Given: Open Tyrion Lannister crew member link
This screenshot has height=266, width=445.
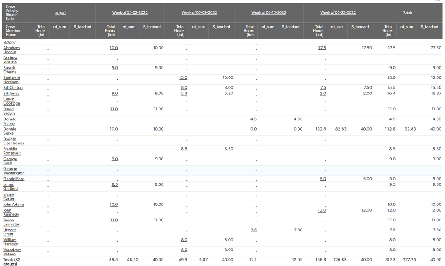Looking at the screenshot, I should [11, 222].
